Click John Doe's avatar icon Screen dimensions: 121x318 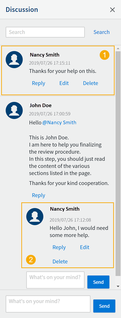click(x=14, y=110)
